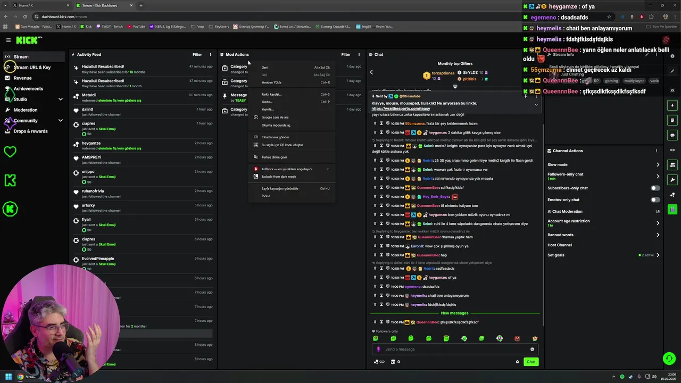Bookmark this page with the star icon

point(609,16)
